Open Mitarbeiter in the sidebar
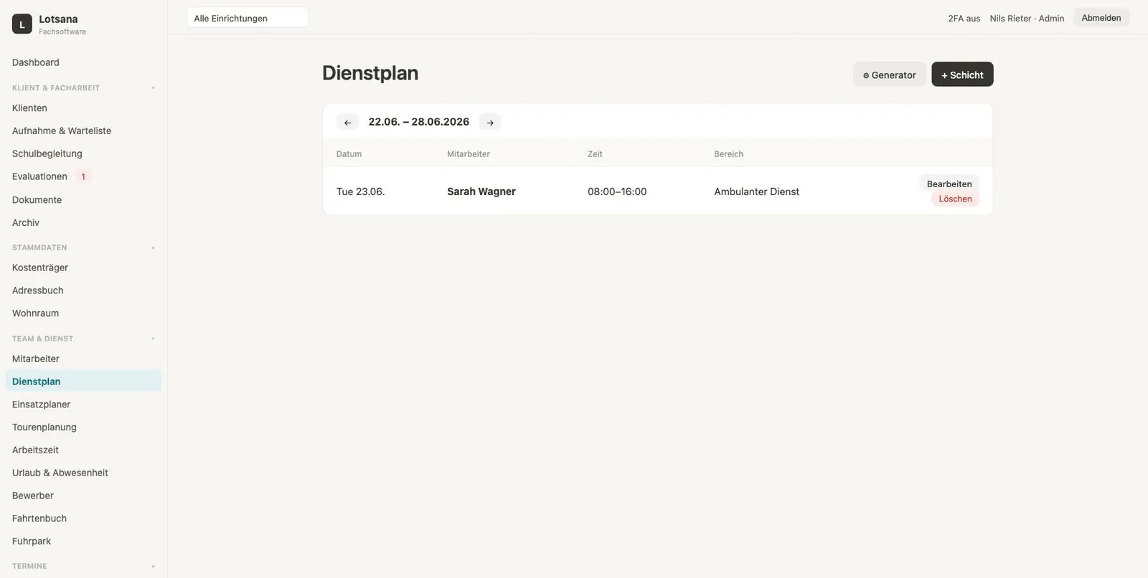1148x578 pixels. [84, 359]
